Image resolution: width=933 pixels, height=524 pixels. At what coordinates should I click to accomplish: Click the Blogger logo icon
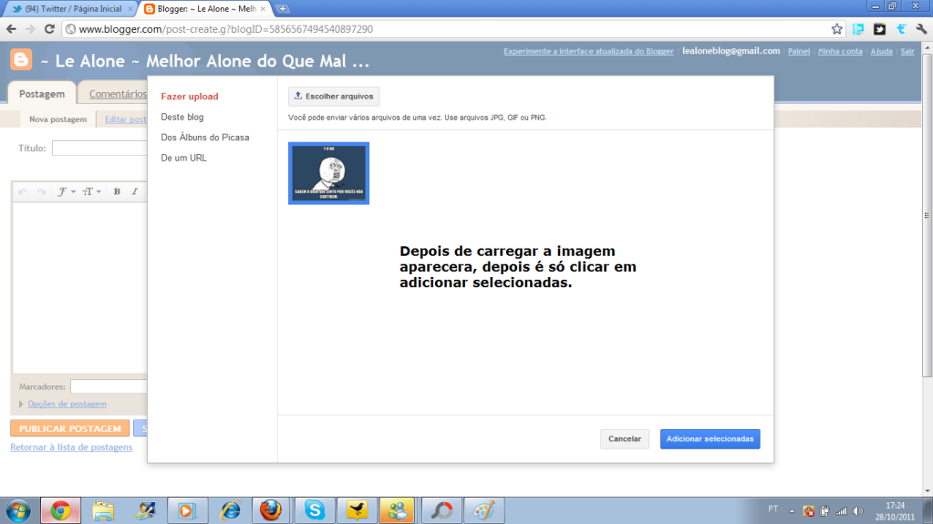point(21,61)
